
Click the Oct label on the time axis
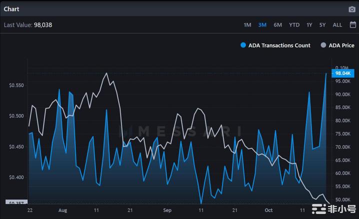269,210
